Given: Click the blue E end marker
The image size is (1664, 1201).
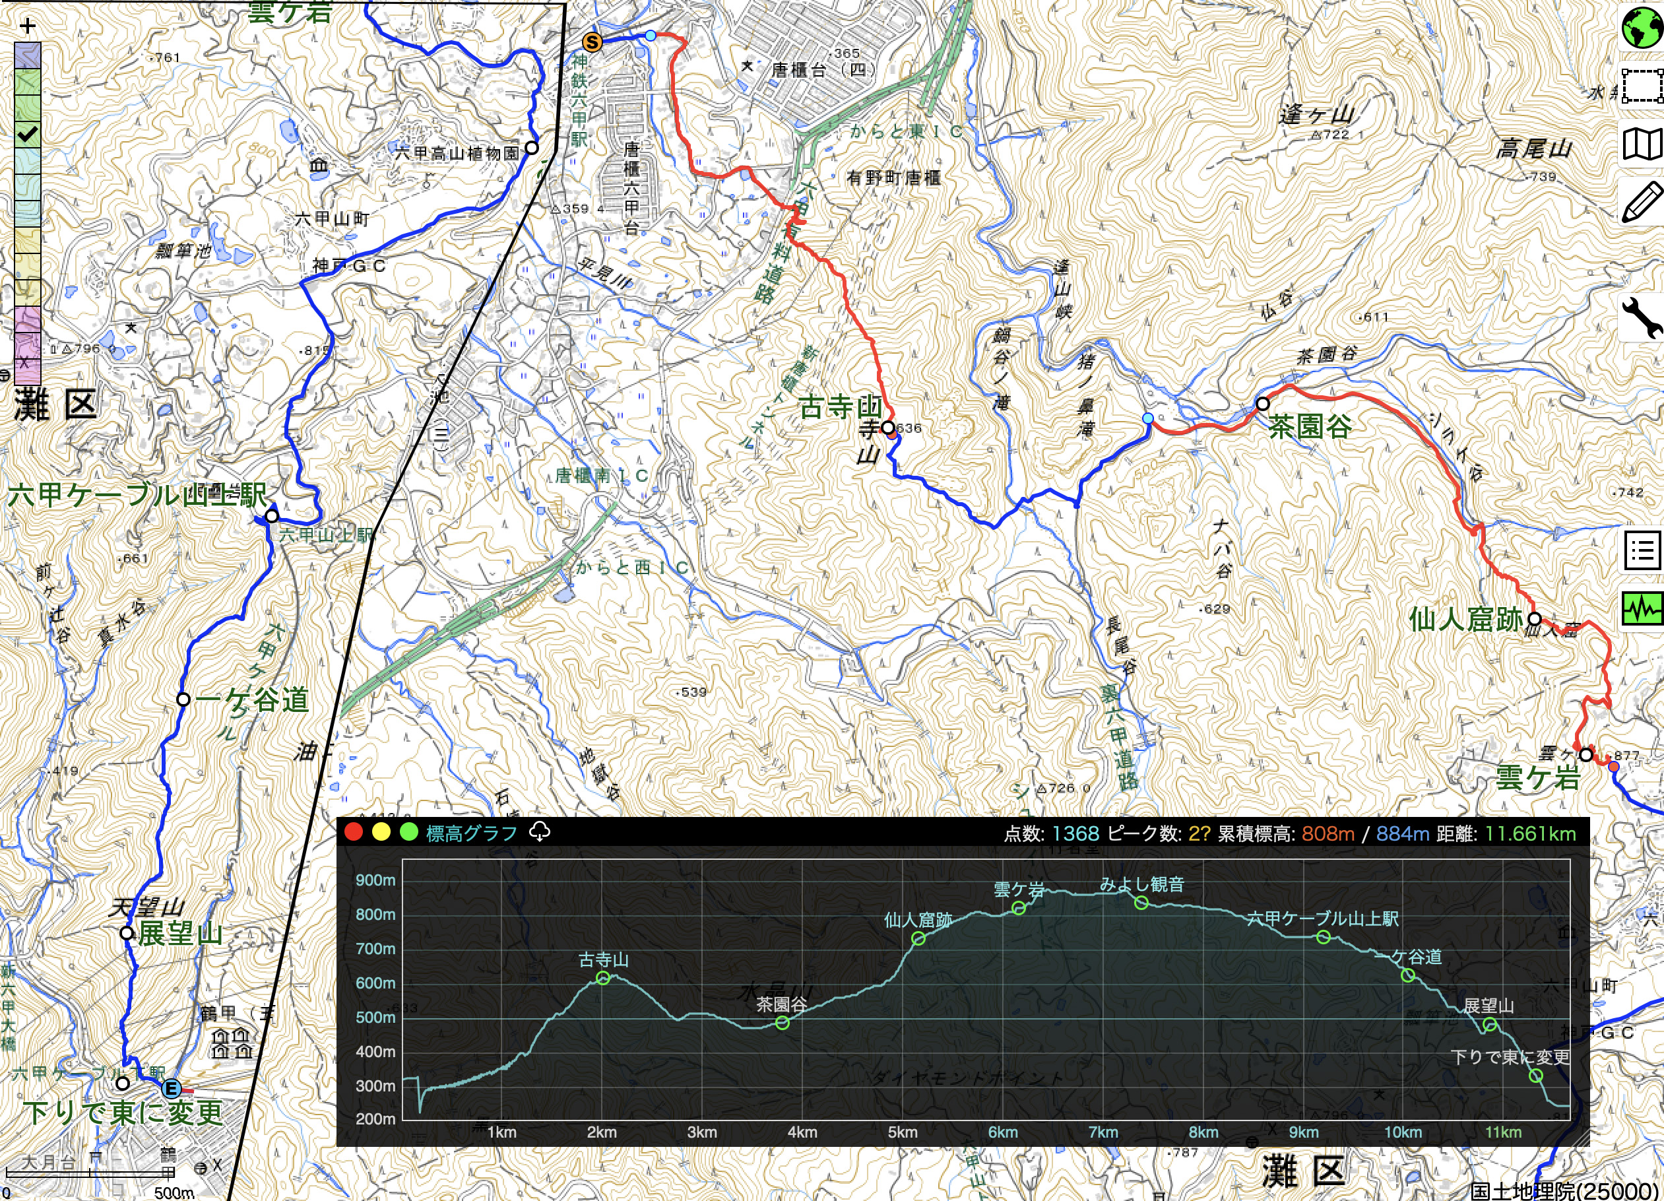Looking at the screenshot, I should (x=171, y=1089).
